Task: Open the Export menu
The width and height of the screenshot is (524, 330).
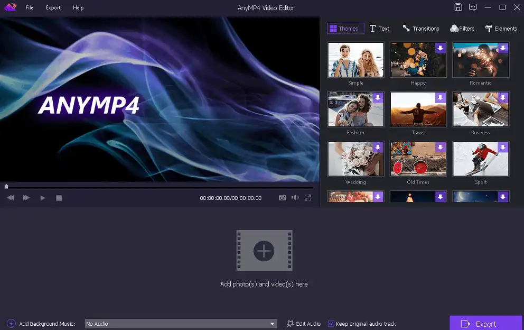Action: pyautogui.click(x=53, y=8)
